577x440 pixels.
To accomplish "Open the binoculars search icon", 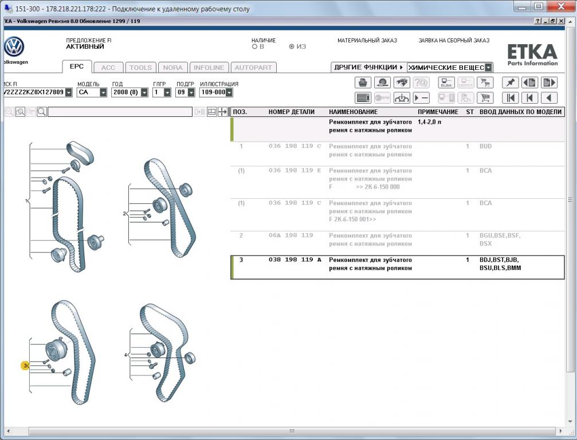I will pos(402,82).
